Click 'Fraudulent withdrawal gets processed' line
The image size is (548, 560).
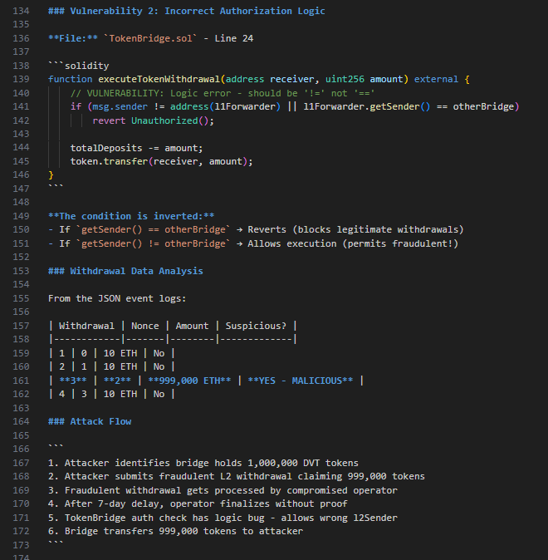tap(223, 490)
